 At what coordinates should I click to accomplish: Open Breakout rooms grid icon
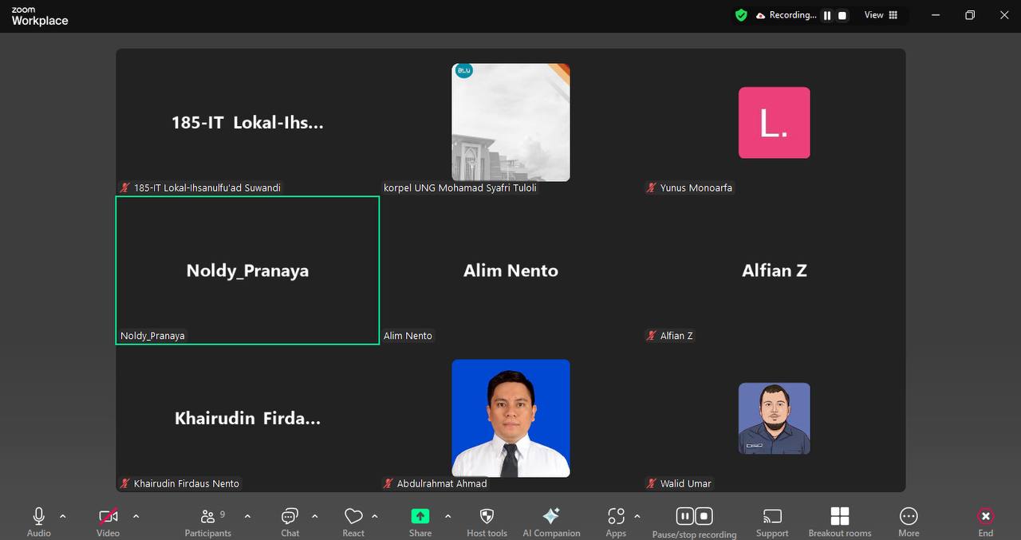tap(840, 516)
